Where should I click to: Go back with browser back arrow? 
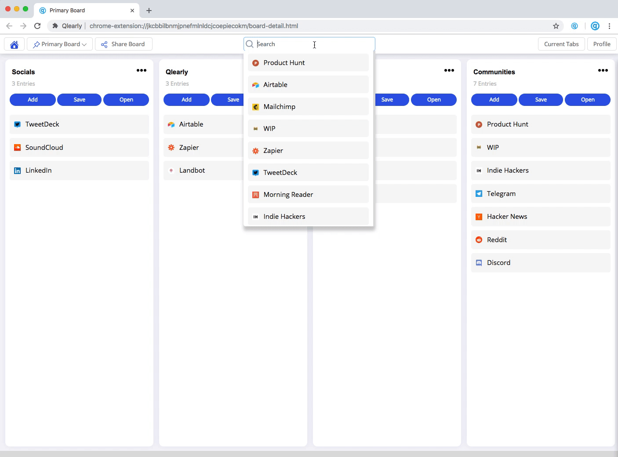click(x=9, y=26)
